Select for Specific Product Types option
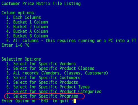 point(48,87)
